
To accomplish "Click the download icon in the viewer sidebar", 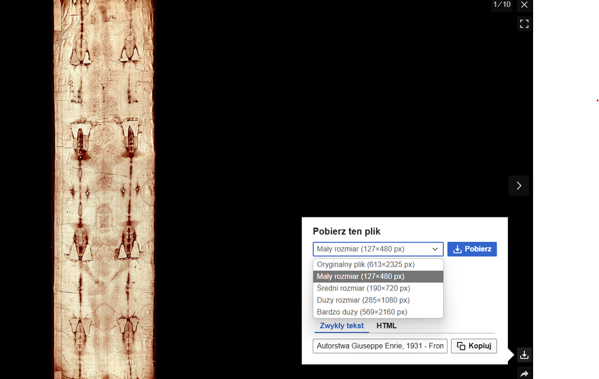I will point(524,355).
